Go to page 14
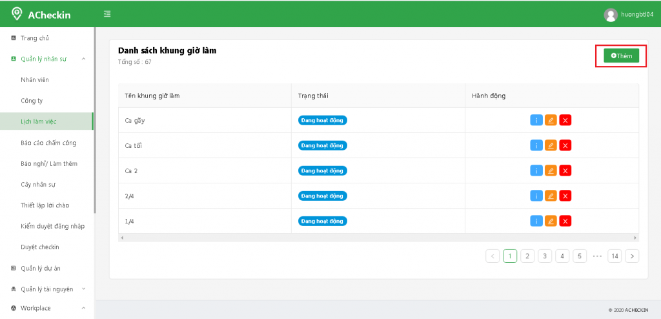The width and height of the screenshot is (661, 319). pos(615,256)
